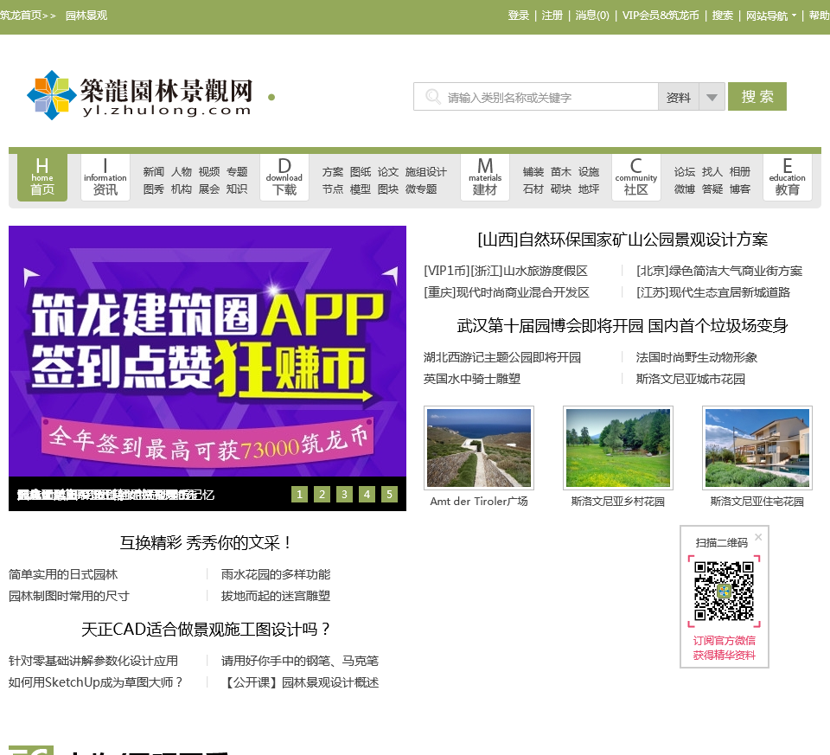830x755 pixels.
Task: Open 【公开课】园林景观设计概述 link
Action: (x=301, y=682)
